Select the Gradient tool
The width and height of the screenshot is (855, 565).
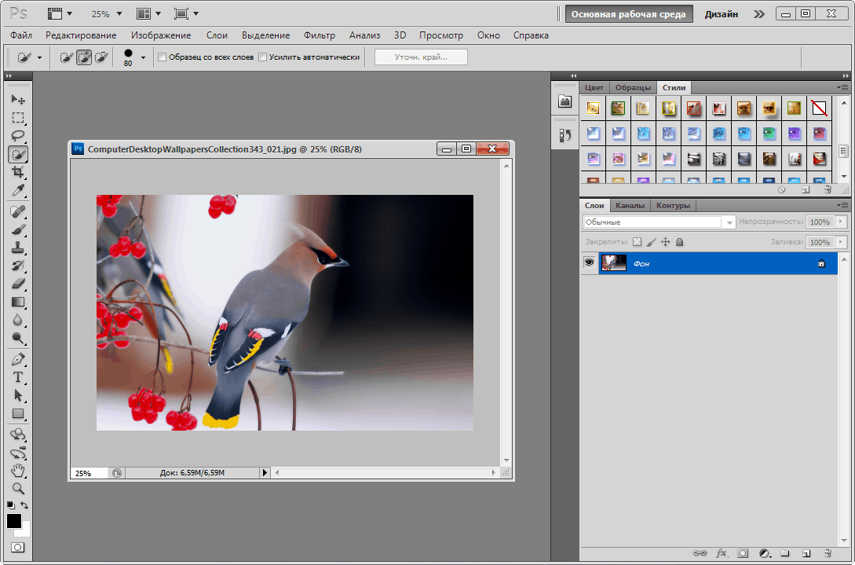[x=18, y=302]
